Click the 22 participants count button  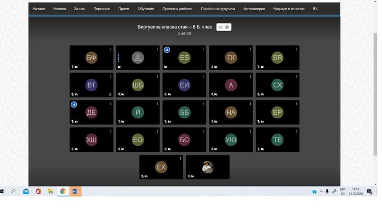pyautogui.click(x=224, y=27)
